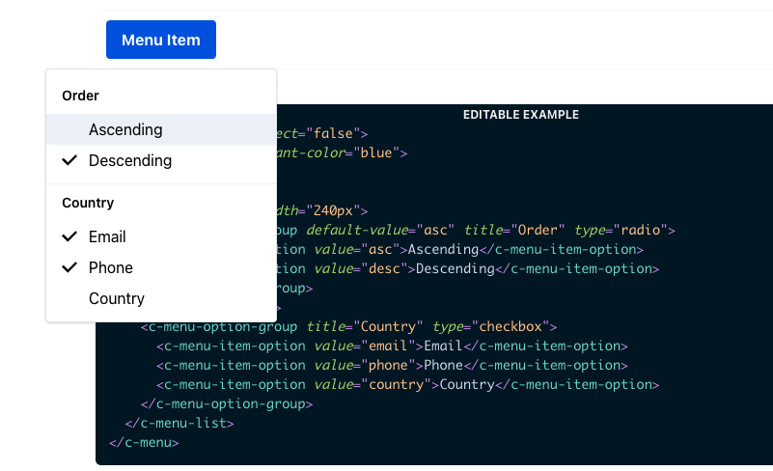Screen dimensions: 773x471
Task: Click the Country group heading
Action: [88, 203]
